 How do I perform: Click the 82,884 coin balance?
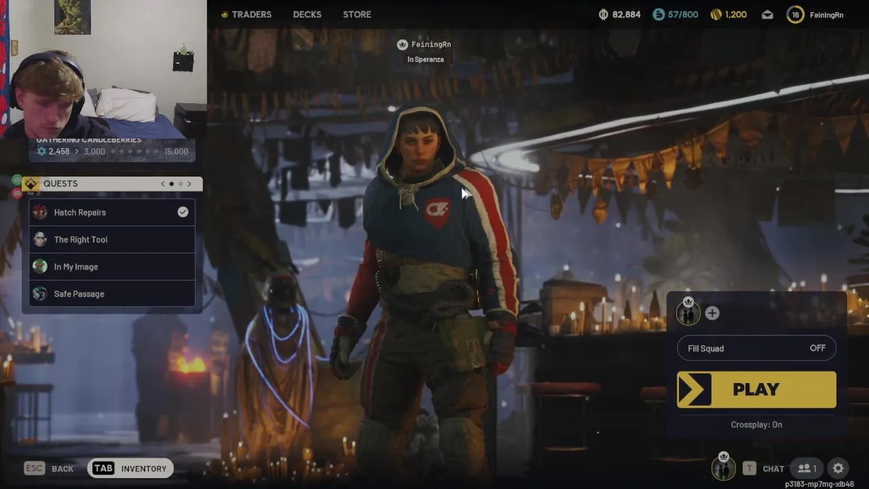pos(626,14)
